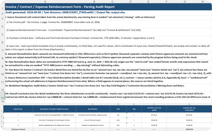Image resolution: width=212 pixels, height=131 pixels.
Task: Select the 'Amount excl. Tax (USD) (face)' header
Action: coord(189,109)
